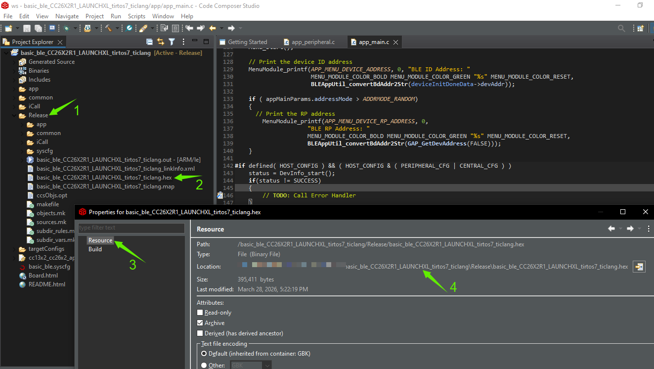The height and width of the screenshot is (369, 654).
Task: Click forward arrow in Properties dialog header
Action: (630, 229)
